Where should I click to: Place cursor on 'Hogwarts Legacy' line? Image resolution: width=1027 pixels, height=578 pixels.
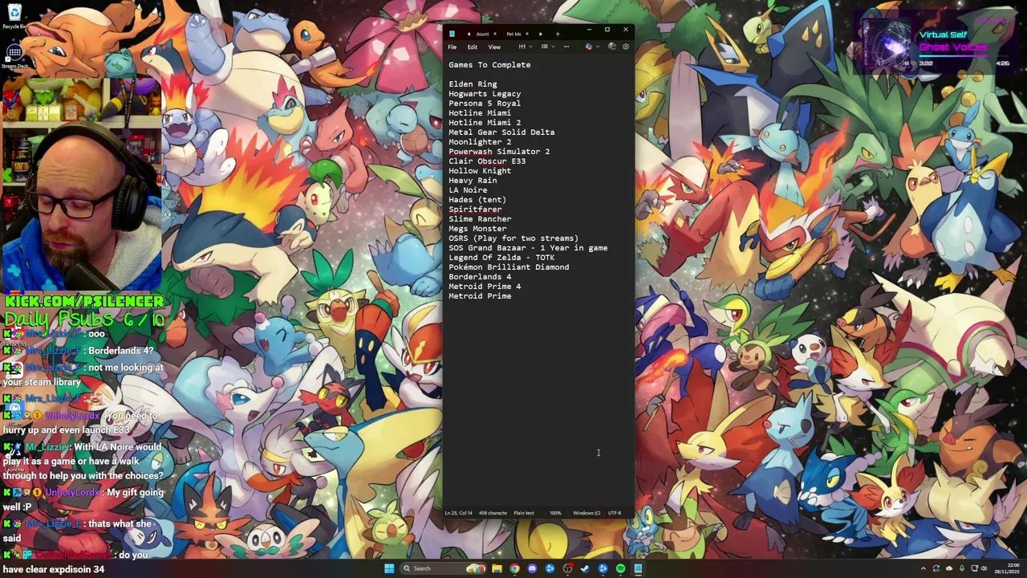(x=485, y=94)
